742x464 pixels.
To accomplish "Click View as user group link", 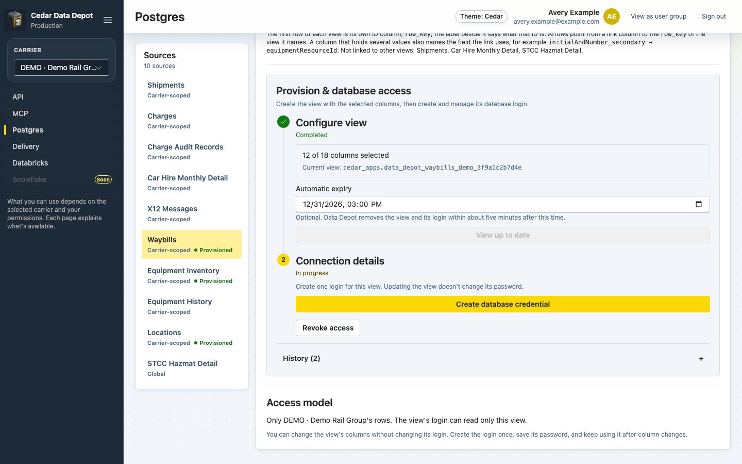I will click(x=659, y=16).
